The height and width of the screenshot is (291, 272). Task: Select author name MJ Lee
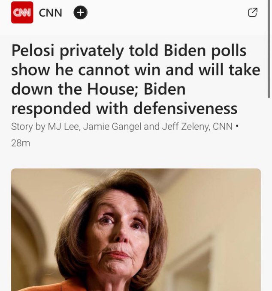pyautogui.click(x=63, y=127)
